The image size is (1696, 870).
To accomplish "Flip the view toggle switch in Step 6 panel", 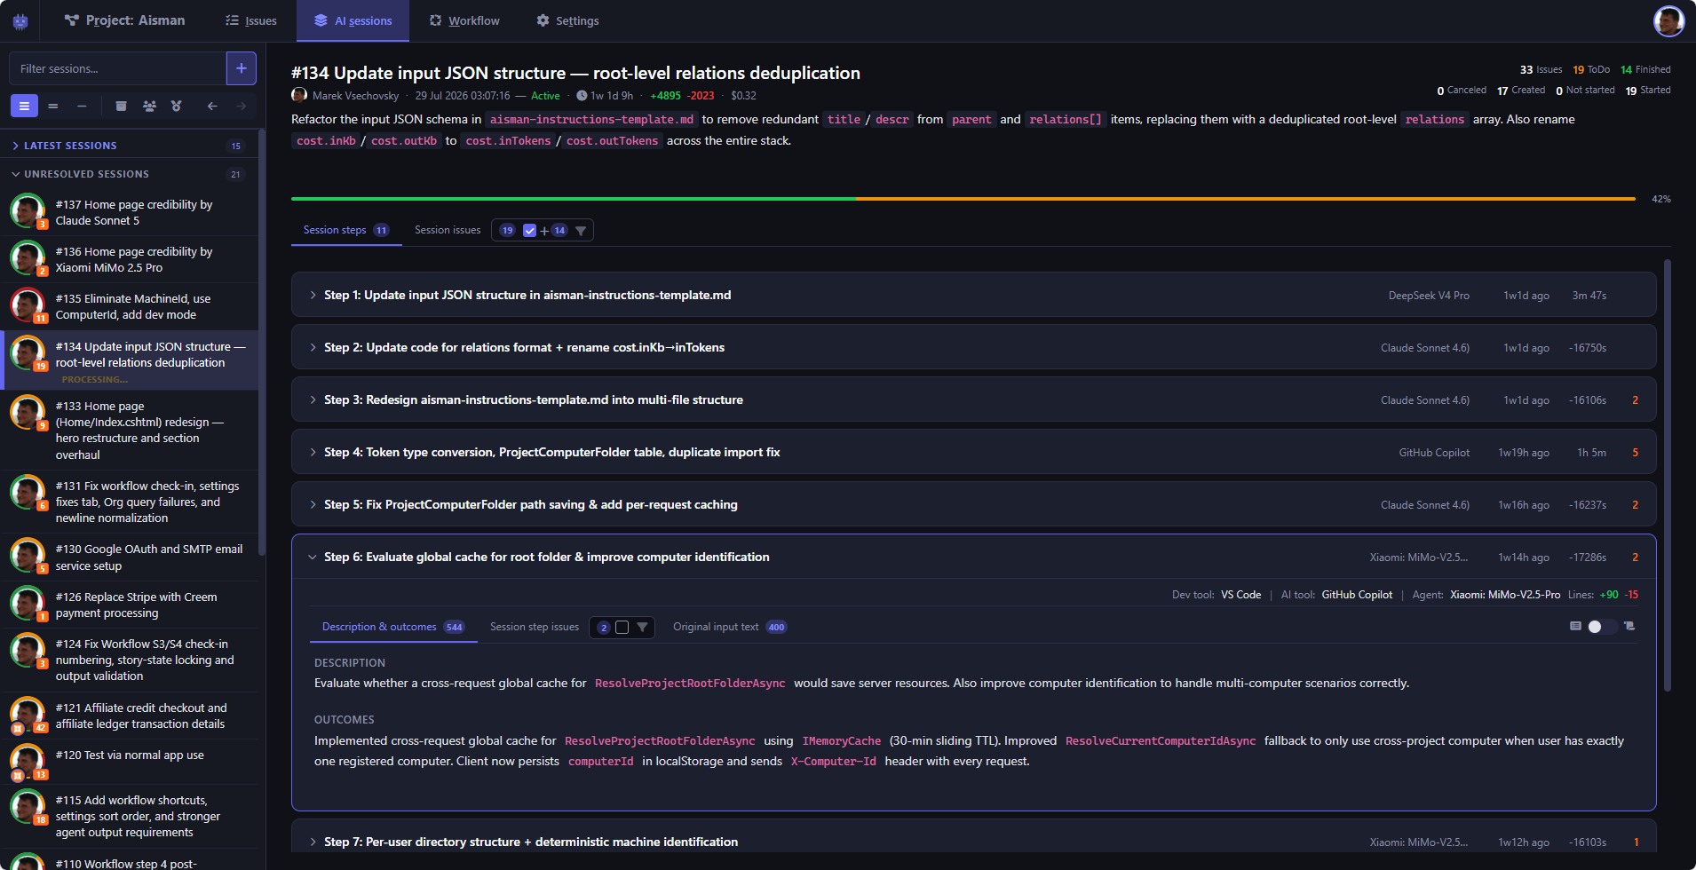I will point(1601,627).
